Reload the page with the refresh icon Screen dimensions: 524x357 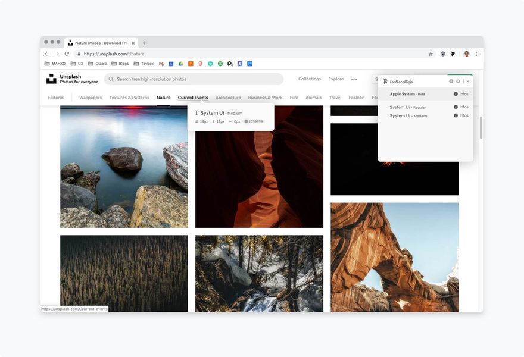click(x=67, y=54)
